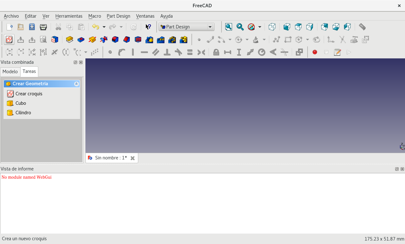This screenshot has height=244, width=405.
Task: Select the Draft tool icon
Action: [138, 39]
